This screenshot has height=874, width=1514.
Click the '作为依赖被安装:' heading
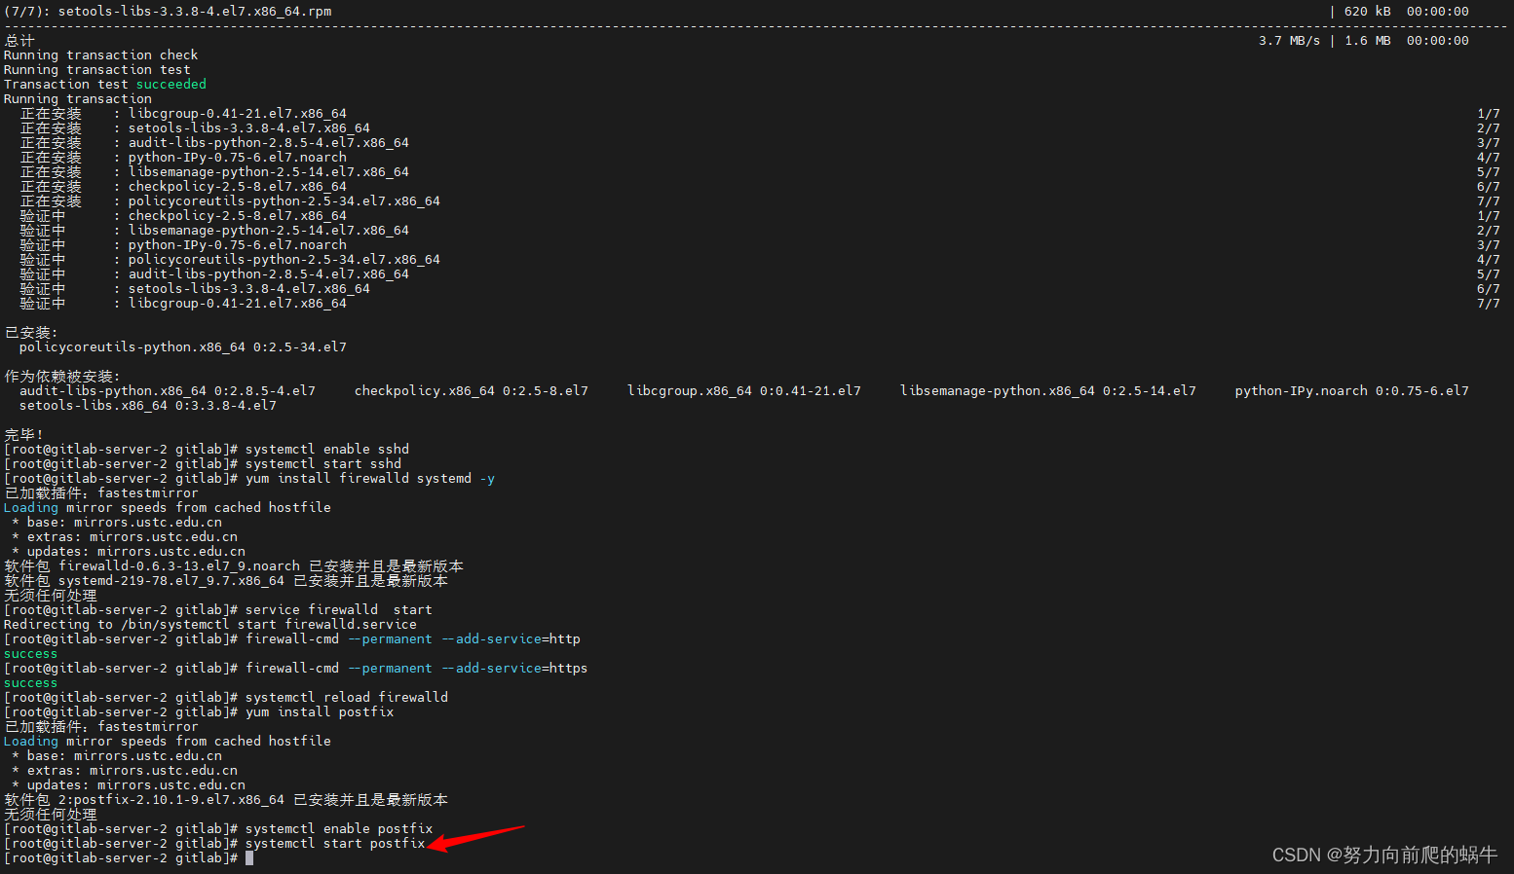click(62, 377)
